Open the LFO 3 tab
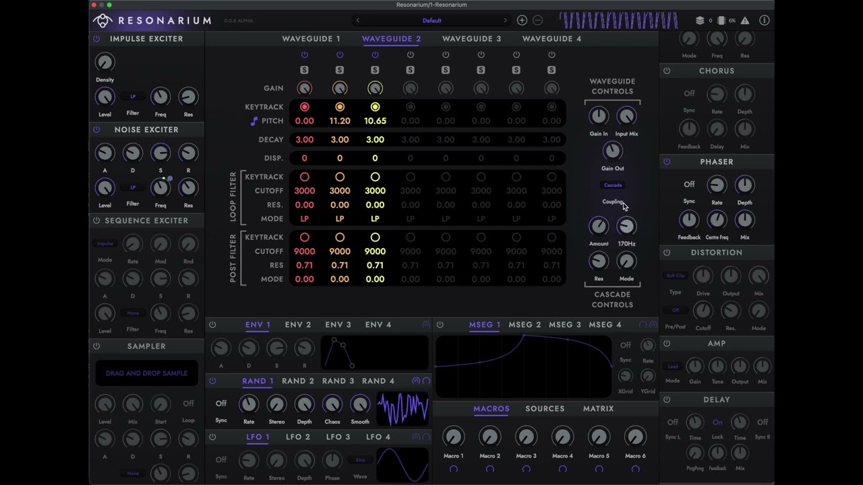Viewport: 863px width, 485px height. [338, 437]
